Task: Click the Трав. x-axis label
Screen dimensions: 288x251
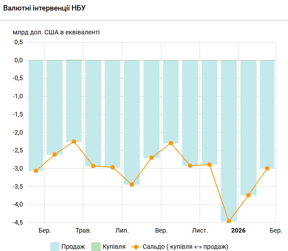Action: pyautogui.click(x=84, y=231)
